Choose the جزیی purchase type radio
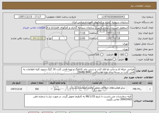Image resolution: width=159 pixels, height=113 pixels. pos(126,59)
